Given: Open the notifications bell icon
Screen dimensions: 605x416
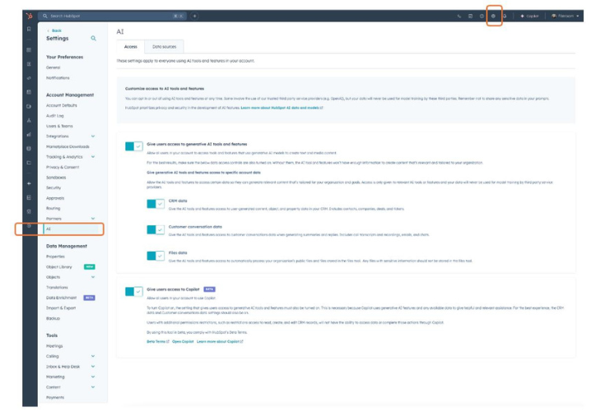Looking at the screenshot, I should [x=505, y=16].
